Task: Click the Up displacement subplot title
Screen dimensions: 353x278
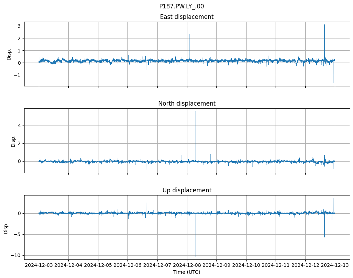Action: click(187, 190)
